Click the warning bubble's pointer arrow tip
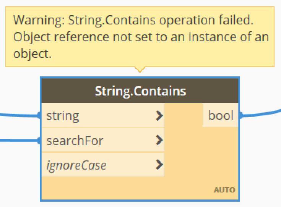 140,70
